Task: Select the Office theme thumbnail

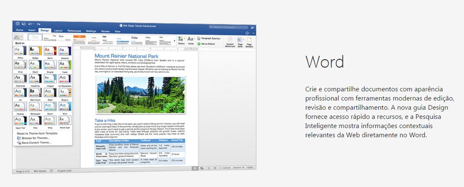Action: pyautogui.click(x=20, y=51)
